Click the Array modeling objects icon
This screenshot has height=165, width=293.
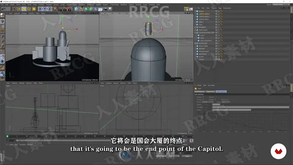pos(91,9)
